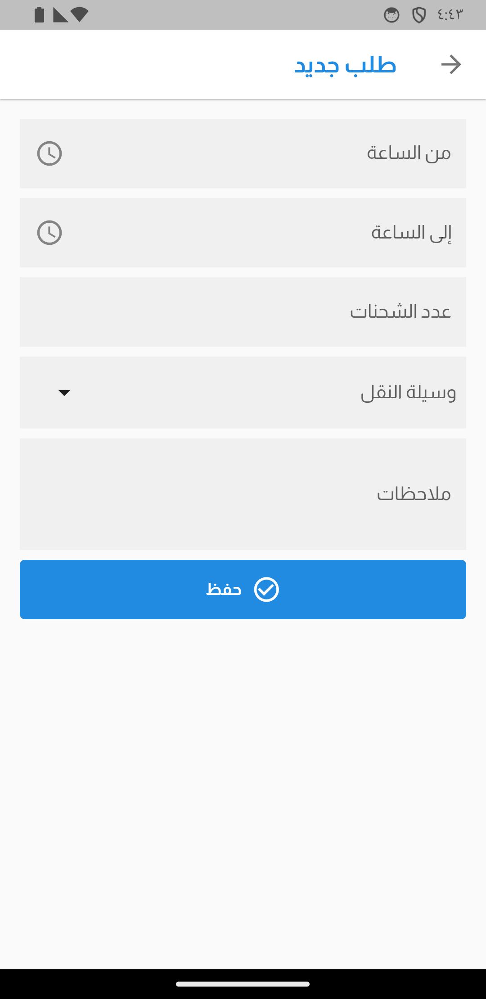Click the empty area below the save button
This screenshot has width=486, height=999.
click(x=243, y=792)
